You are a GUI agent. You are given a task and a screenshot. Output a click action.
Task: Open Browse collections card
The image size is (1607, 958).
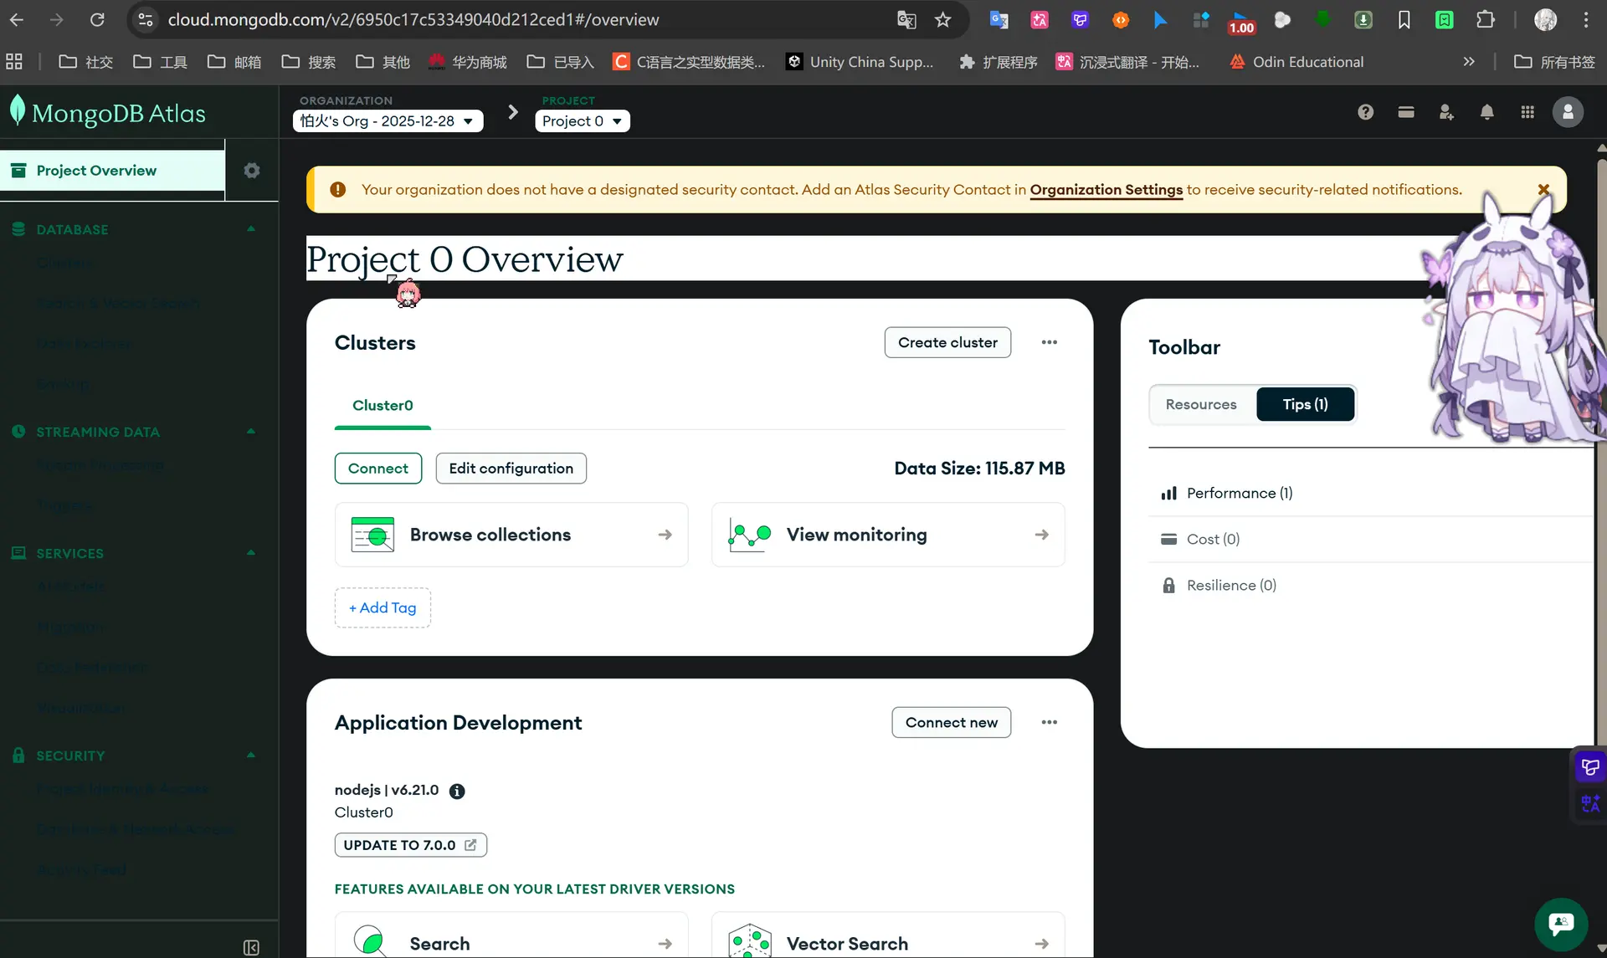click(x=511, y=535)
